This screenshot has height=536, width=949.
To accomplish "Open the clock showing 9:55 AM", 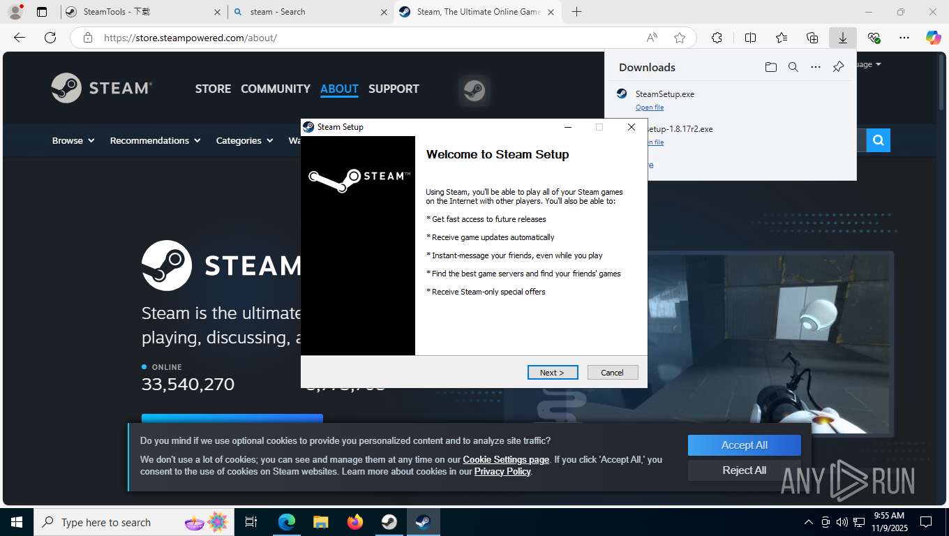I will point(889,522).
